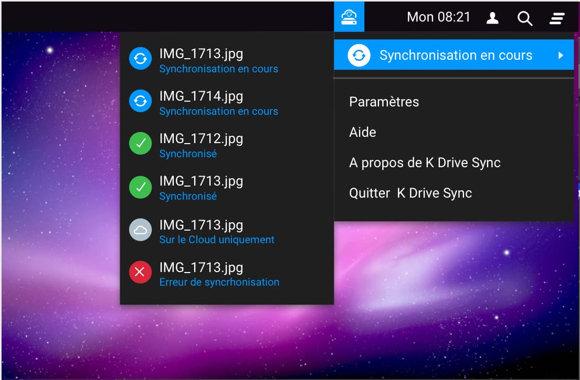The height and width of the screenshot is (380, 580).
Task: Click the search magnifier icon
Action: [x=524, y=18]
